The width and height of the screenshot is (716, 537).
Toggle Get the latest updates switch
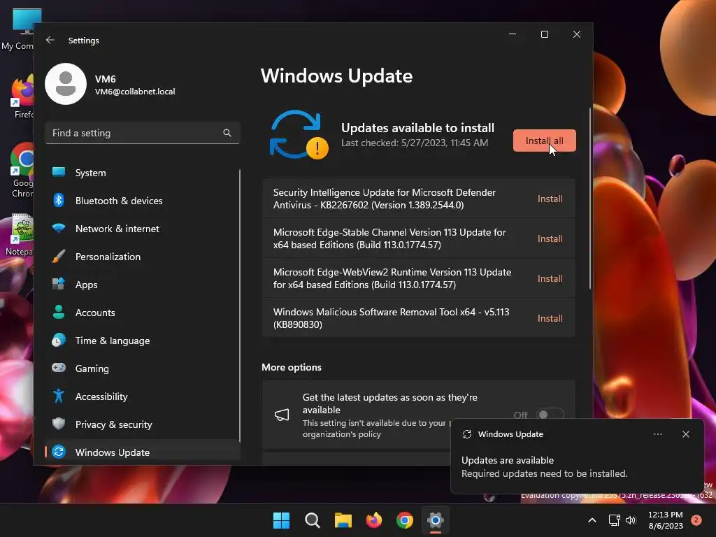(x=550, y=415)
